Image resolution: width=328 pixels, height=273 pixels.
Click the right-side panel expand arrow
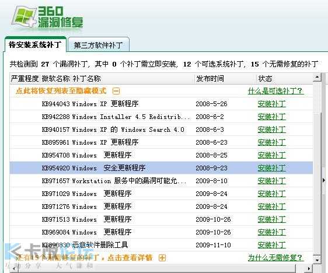click(324, 180)
